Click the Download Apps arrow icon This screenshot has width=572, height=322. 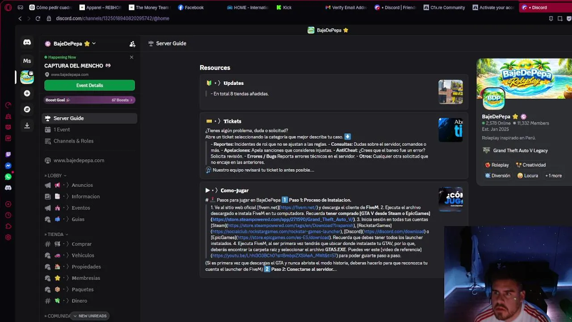click(27, 126)
